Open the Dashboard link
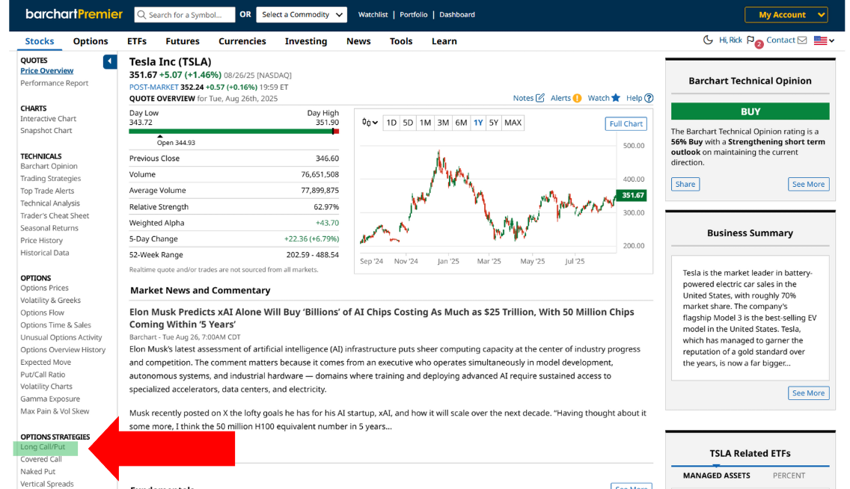This screenshot has height=489, width=850. click(x=457, y=15)
